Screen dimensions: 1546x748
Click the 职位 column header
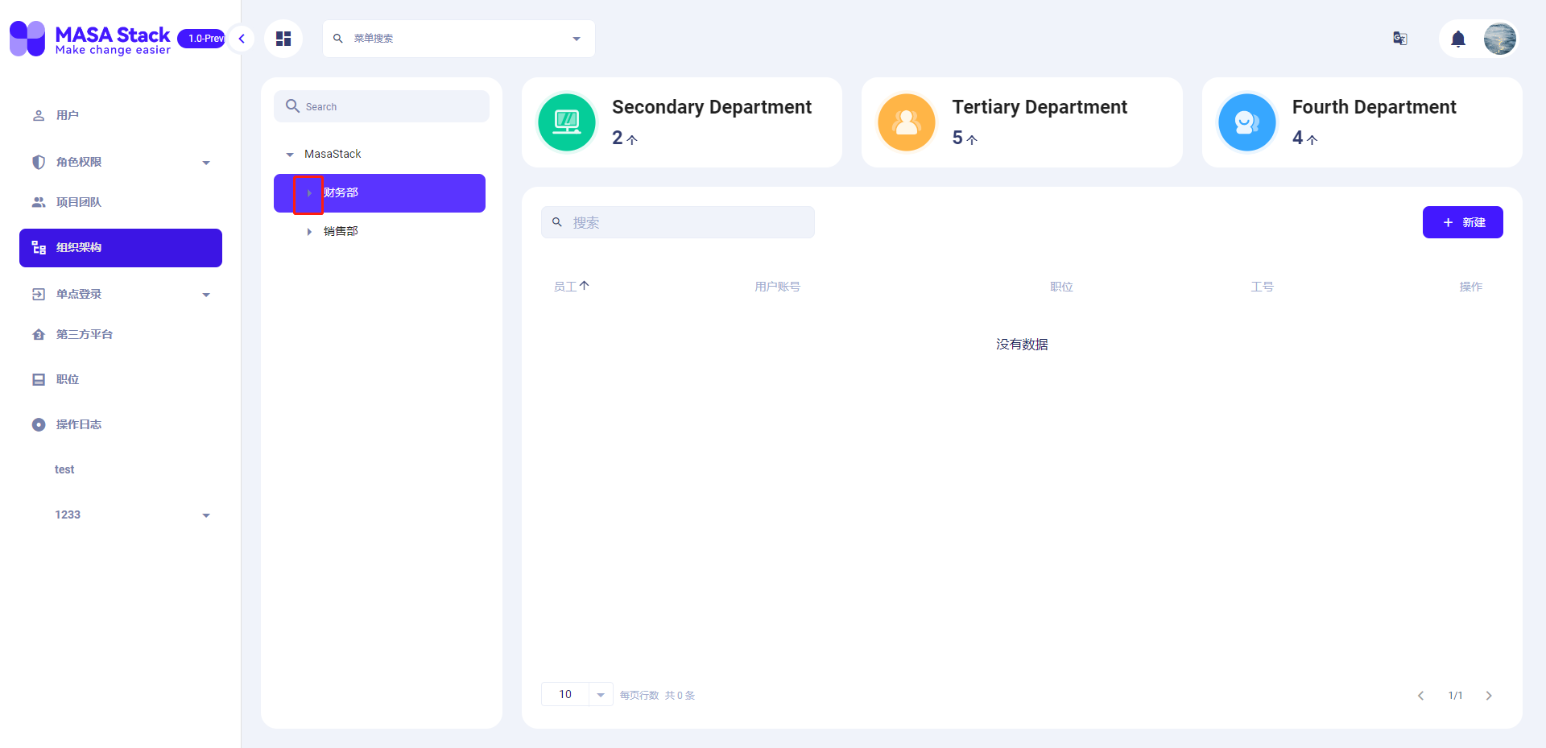pyautogui.click(x=1061, y=287)
